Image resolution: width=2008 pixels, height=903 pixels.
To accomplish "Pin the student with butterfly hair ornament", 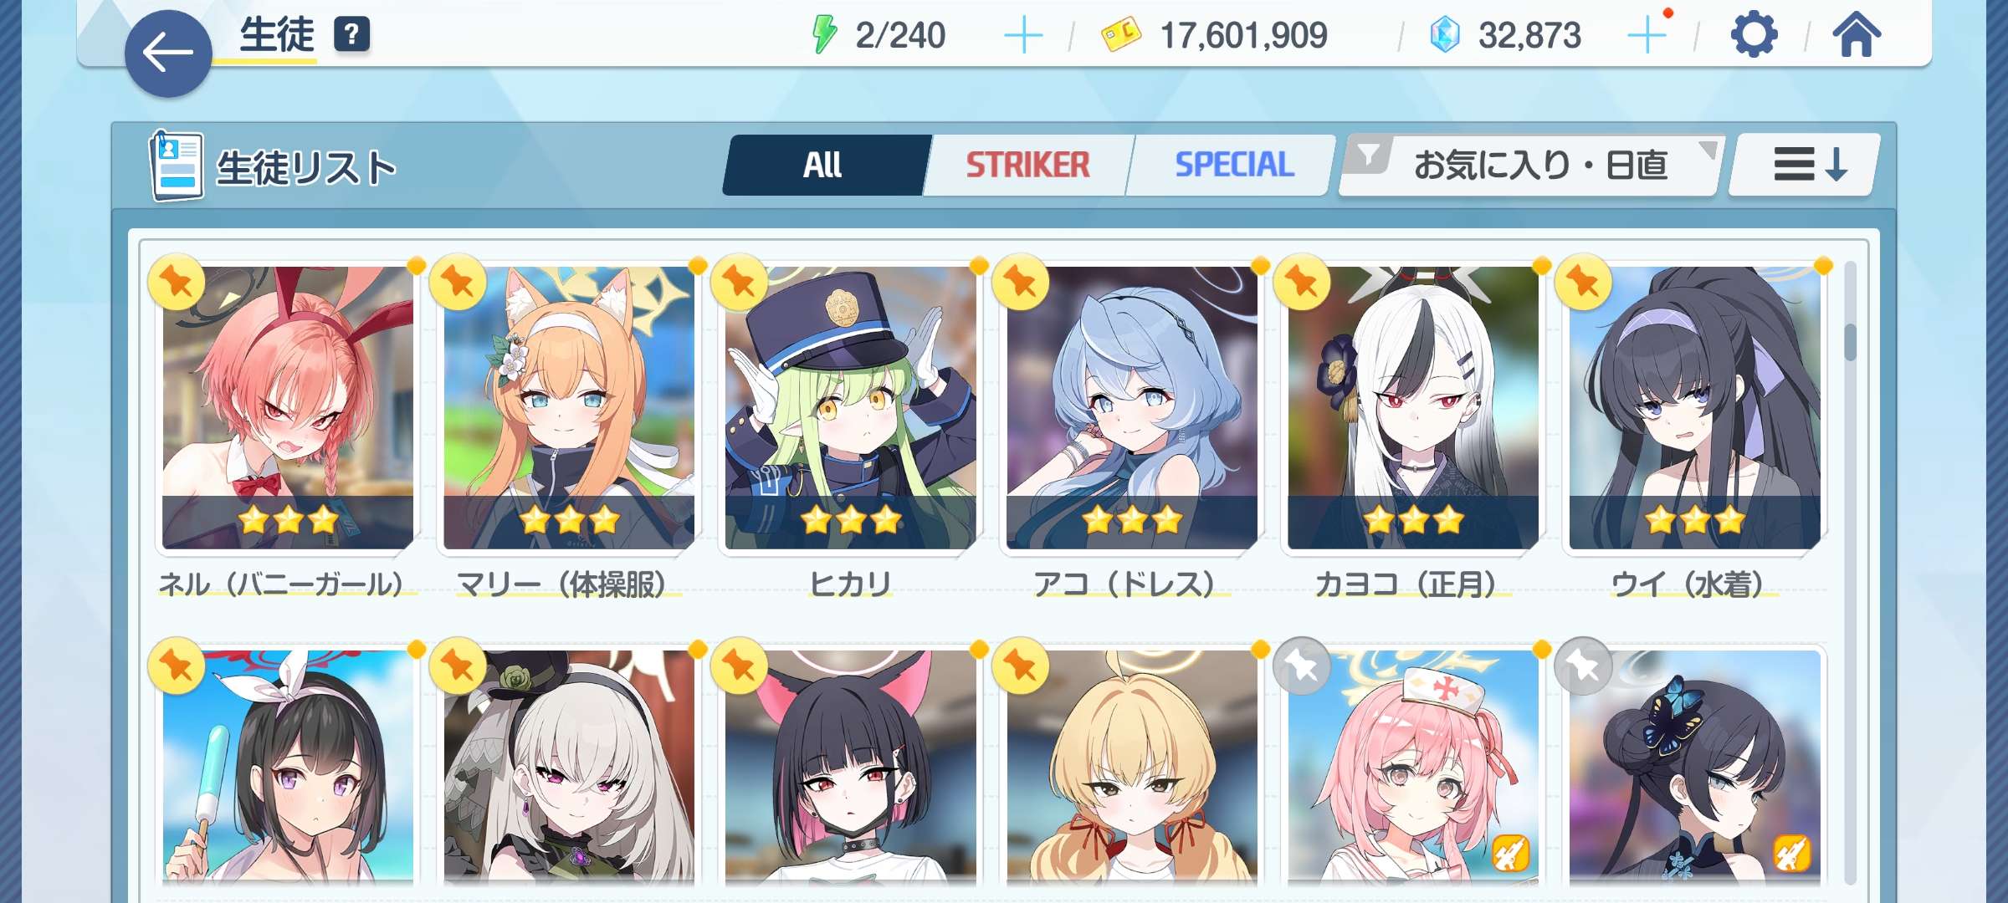I will click(x=1583, y=666).
